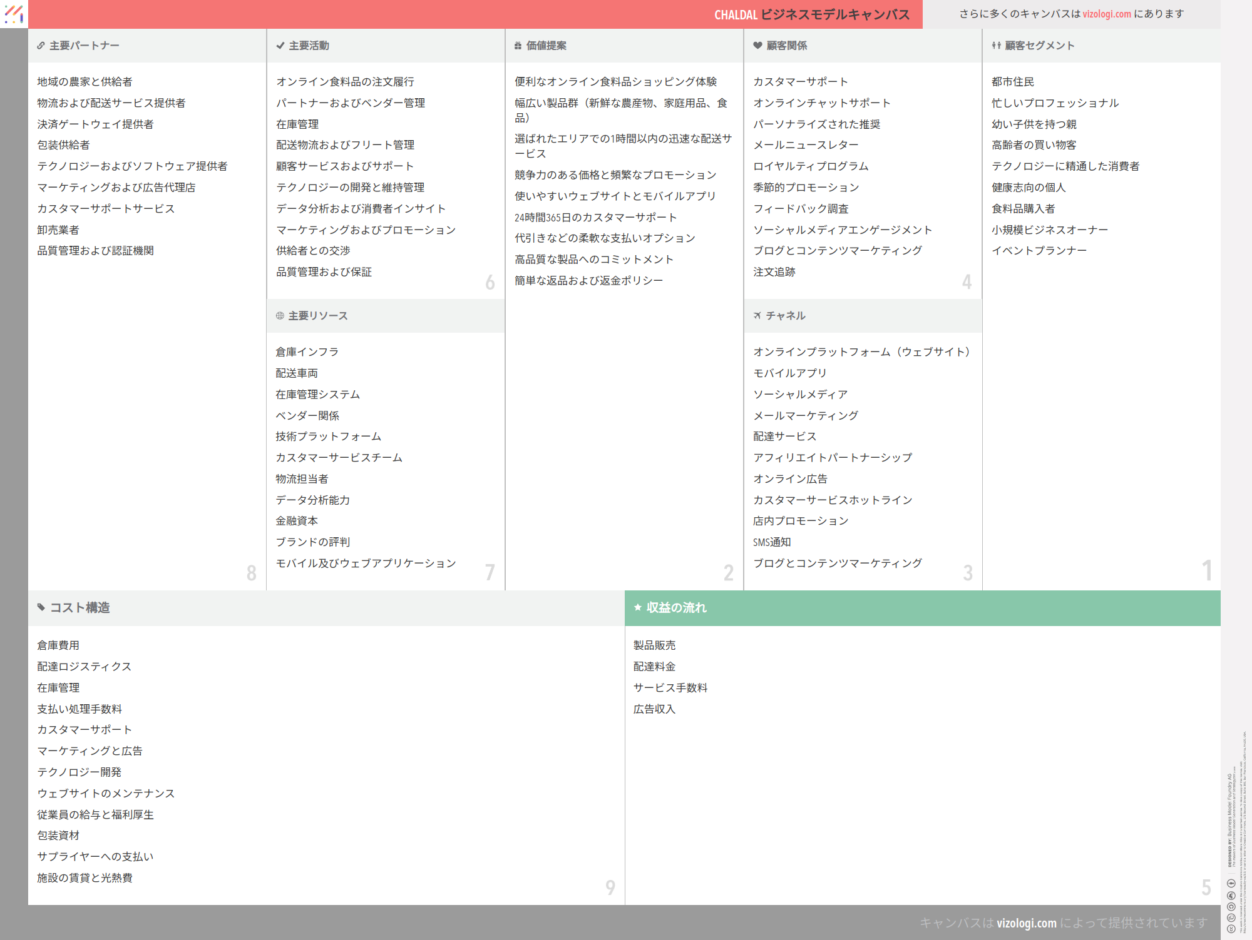Click the CHALDAL ビジネスモデルキャンバス title

(x=811, y=14)
